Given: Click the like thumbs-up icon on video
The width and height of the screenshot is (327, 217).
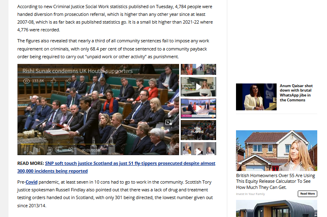Looking at the screenshot, I should (53, 81).
